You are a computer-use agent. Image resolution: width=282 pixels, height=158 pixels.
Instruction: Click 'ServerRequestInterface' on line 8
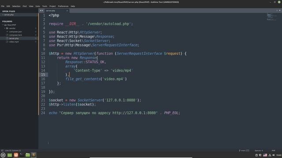coord(115,45)
